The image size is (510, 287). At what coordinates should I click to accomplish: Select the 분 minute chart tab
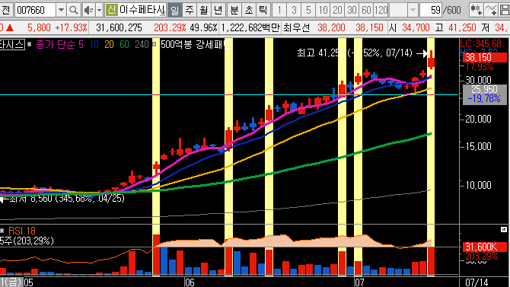(234, 10)
